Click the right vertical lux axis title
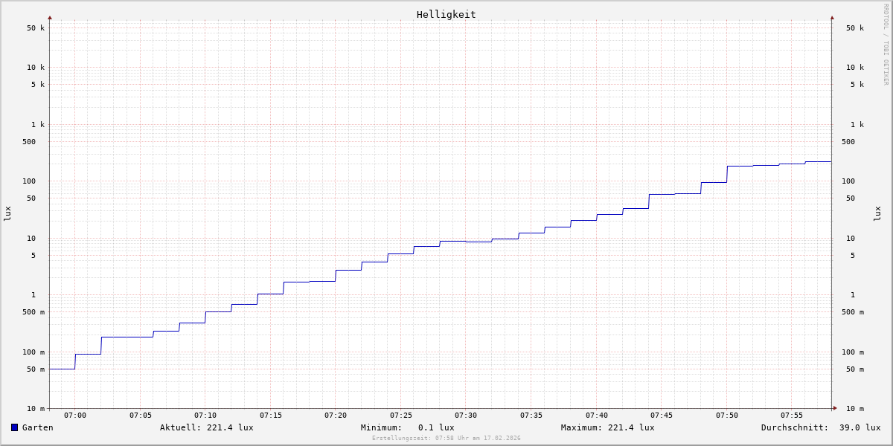This screenshot has width=893, height=446. 878,213
